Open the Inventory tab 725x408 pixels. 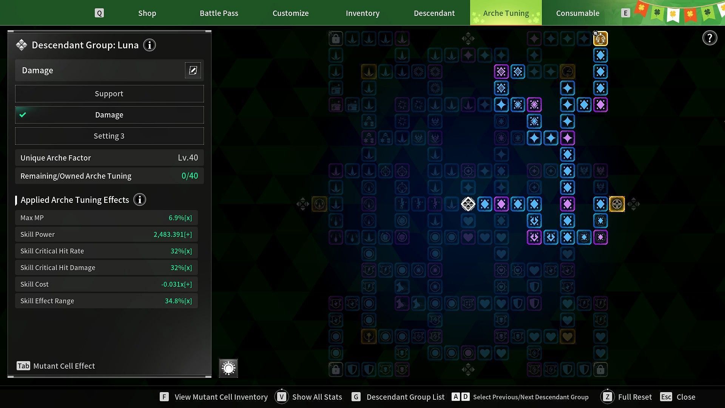pos(362,13)
